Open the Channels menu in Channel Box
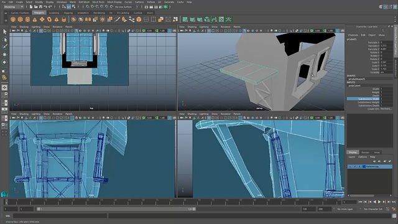This screenshot has width=398, height=224. point(353,35)
